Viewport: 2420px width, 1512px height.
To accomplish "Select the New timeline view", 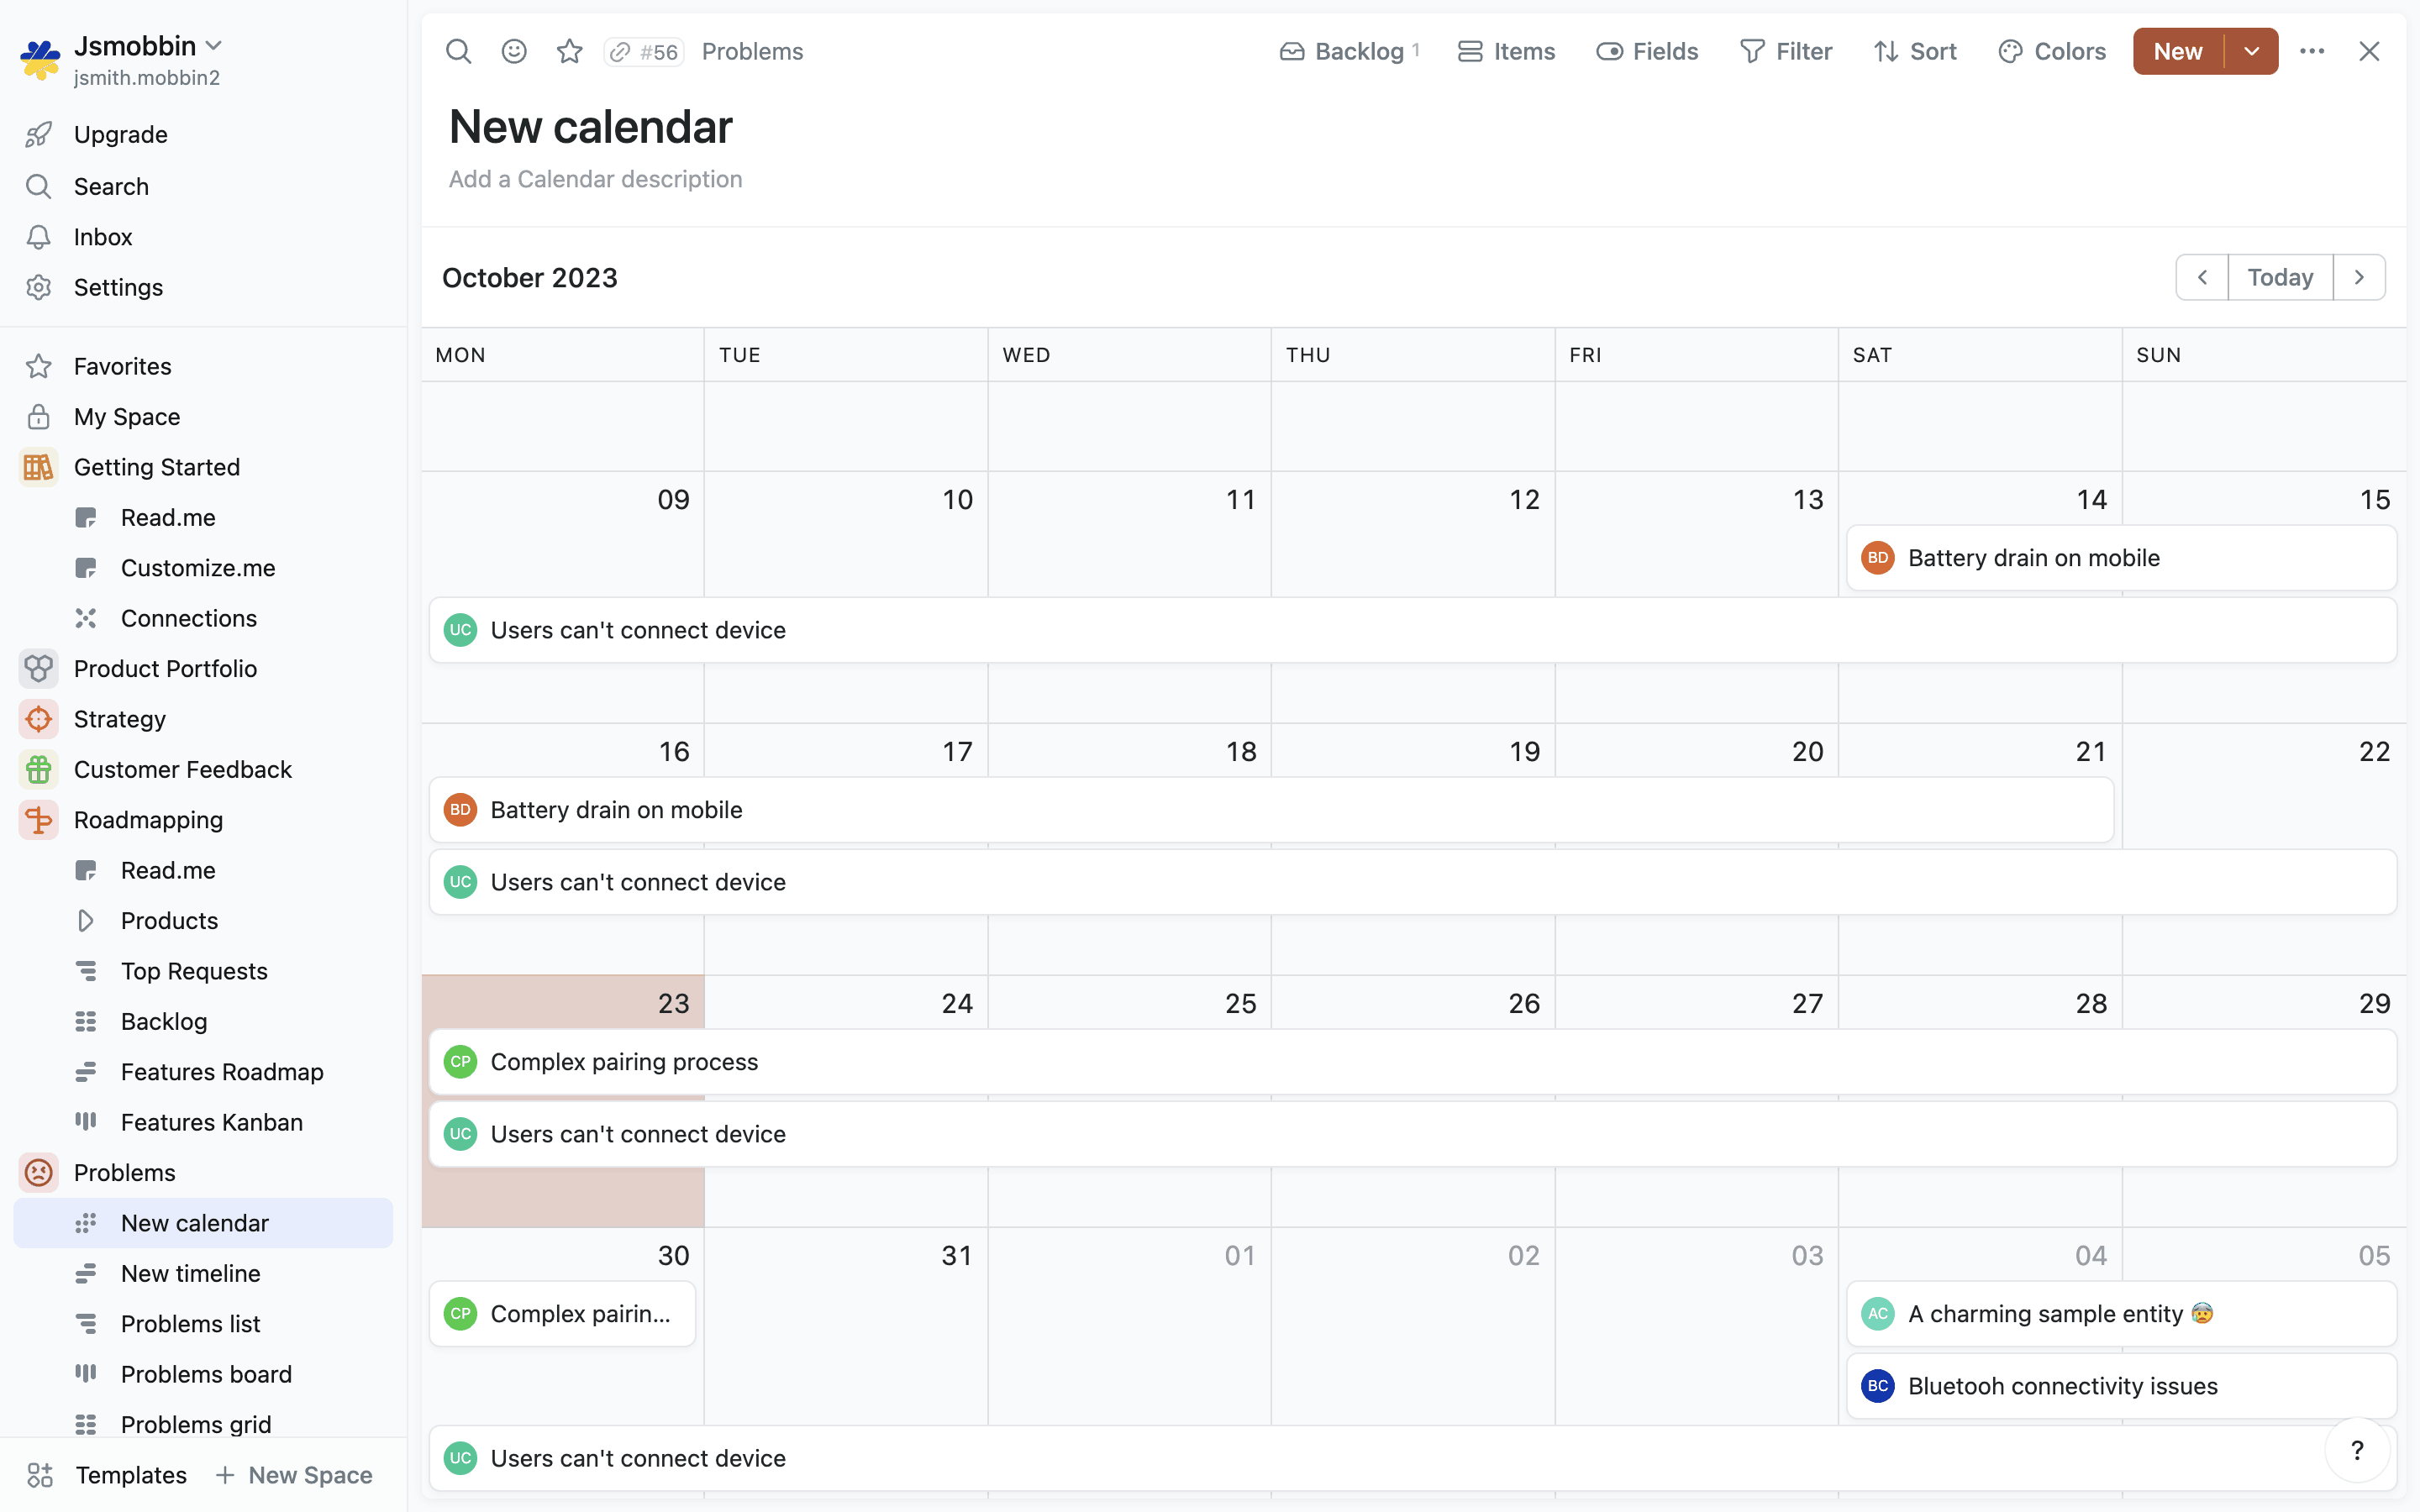I will point(190,1273).
